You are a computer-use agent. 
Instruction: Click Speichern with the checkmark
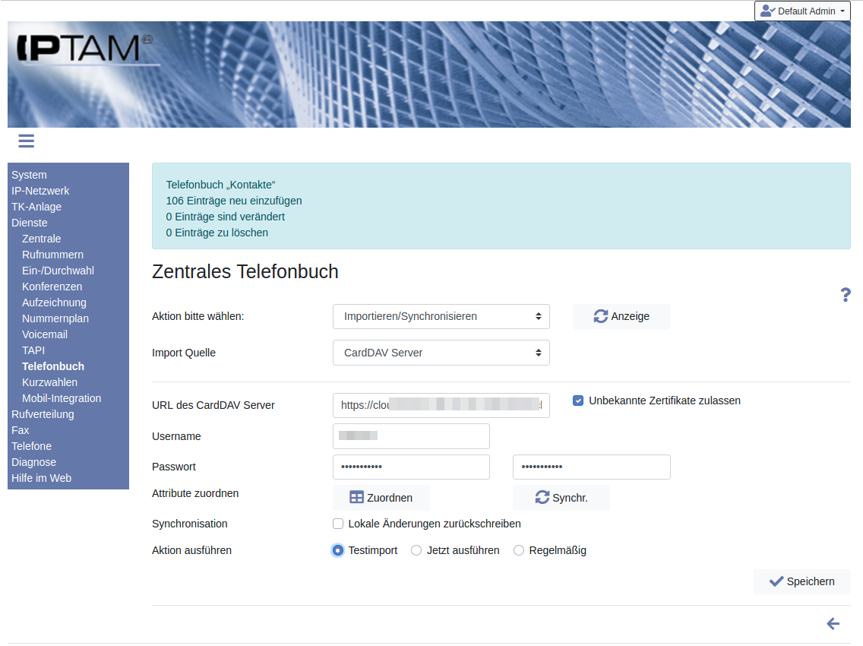pos(801,581)
